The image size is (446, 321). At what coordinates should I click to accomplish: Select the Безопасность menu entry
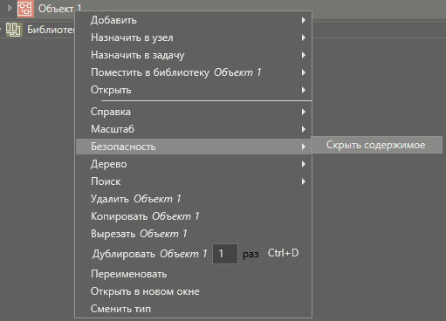point(194,147)
